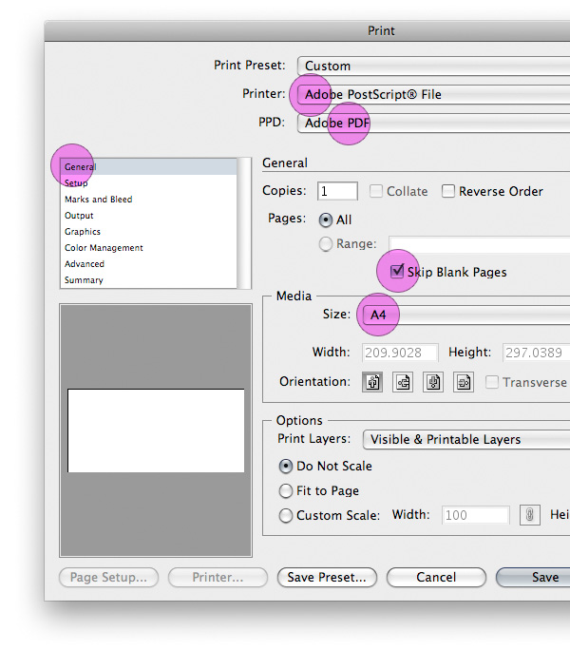Click the Save Preset button
This screenshot has height=650, width=570.
(x=327, y=578)
